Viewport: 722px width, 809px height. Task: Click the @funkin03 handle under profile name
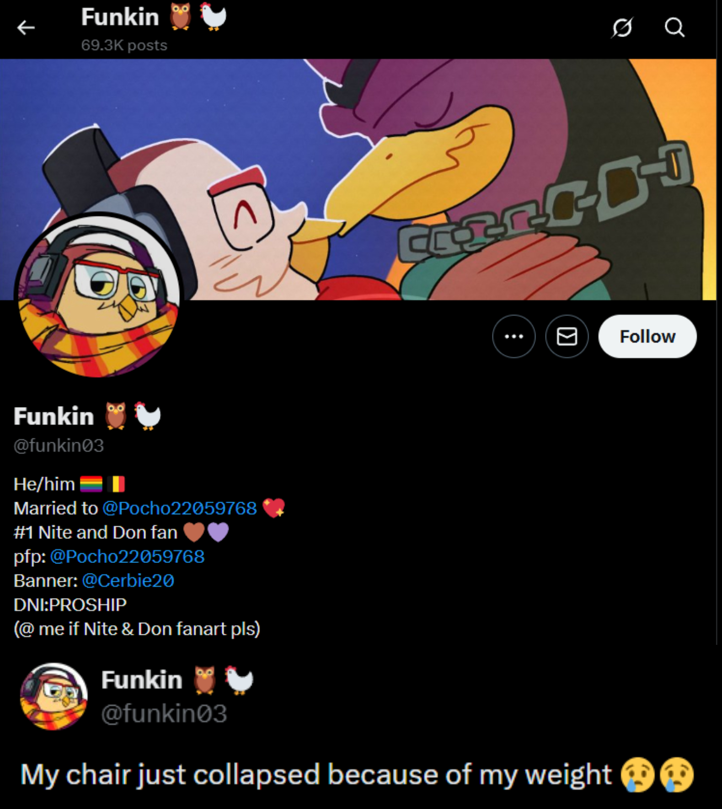[59, 445]
